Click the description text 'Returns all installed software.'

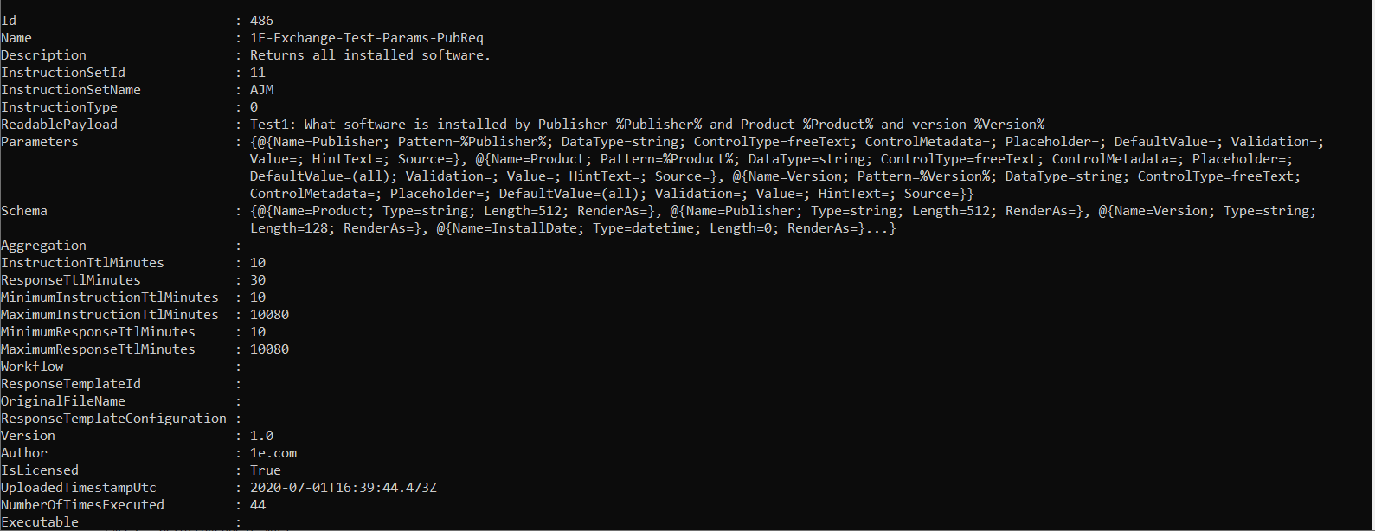coord(369,55)
